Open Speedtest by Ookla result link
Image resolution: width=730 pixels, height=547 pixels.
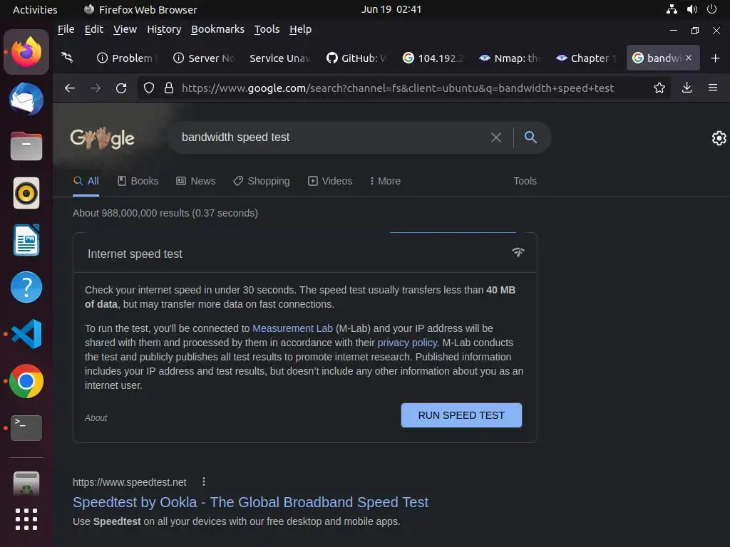(250, 502)
